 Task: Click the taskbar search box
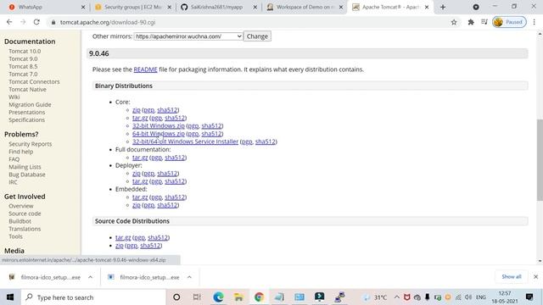point(94,297)
